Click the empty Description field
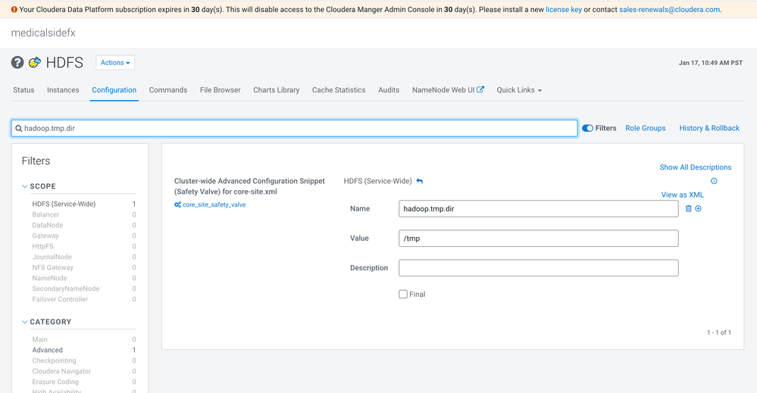757x393 pixels. click(x=538, y=268)
